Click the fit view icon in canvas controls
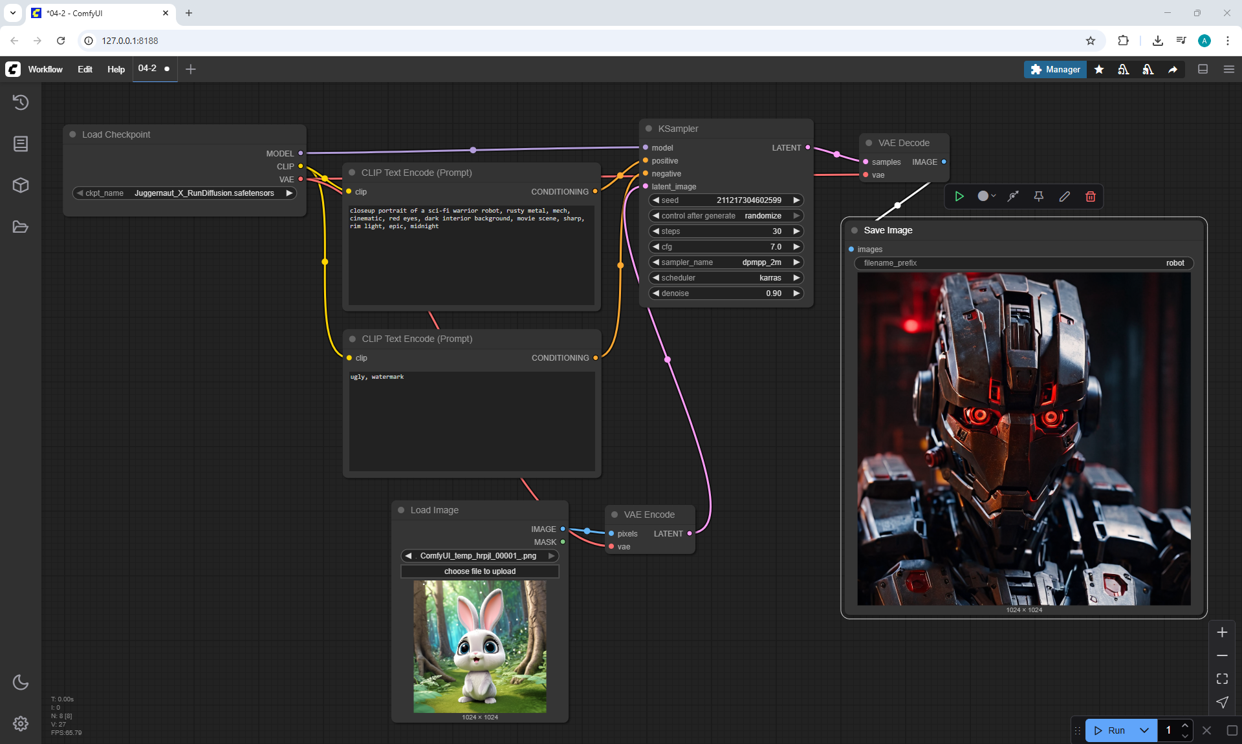Image resolution: width=1242 pixels, height=744 pixels. (x=1222, y=679)
